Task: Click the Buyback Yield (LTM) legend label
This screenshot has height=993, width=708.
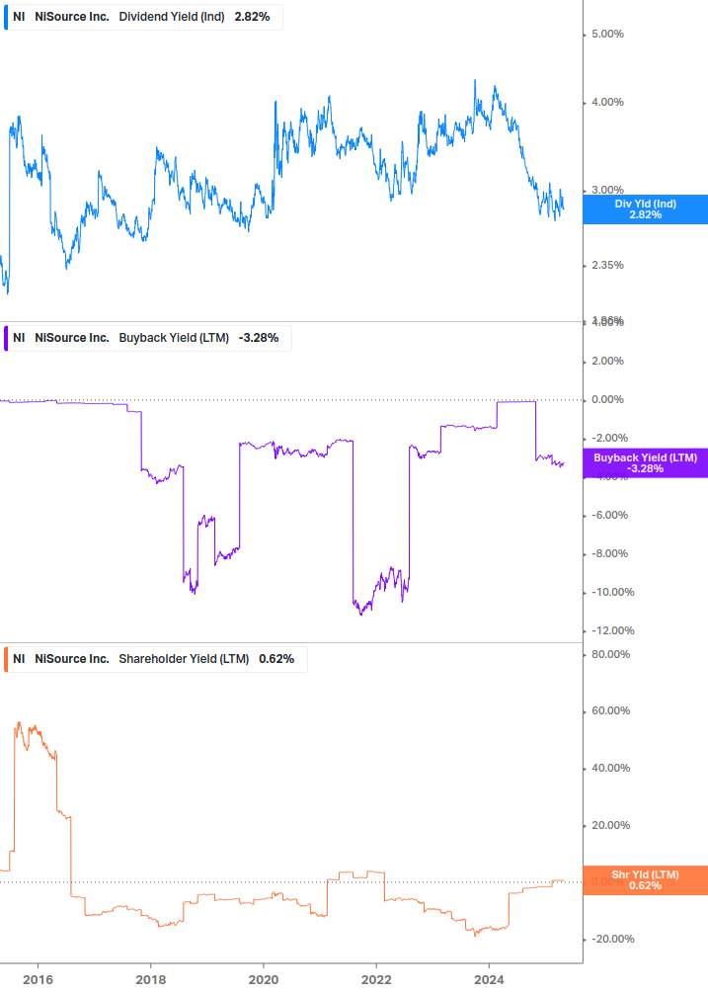Action: (174, 338)
